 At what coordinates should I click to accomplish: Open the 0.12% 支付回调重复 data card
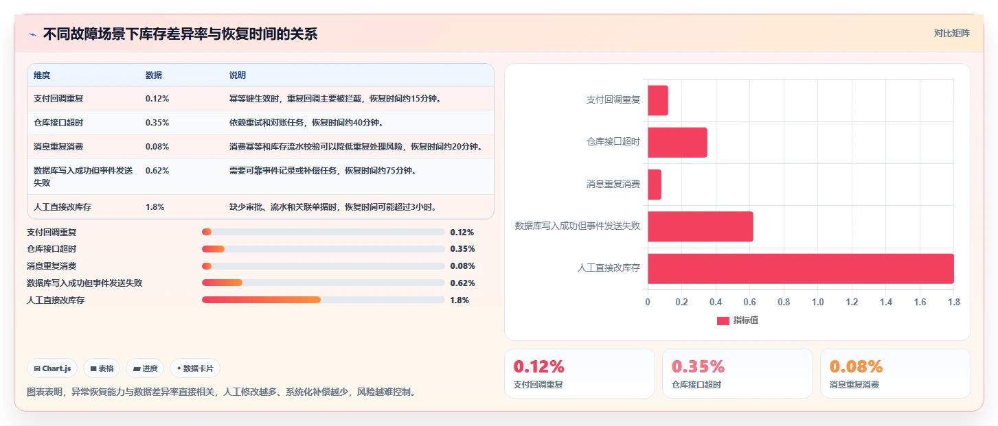click(580, 373)
